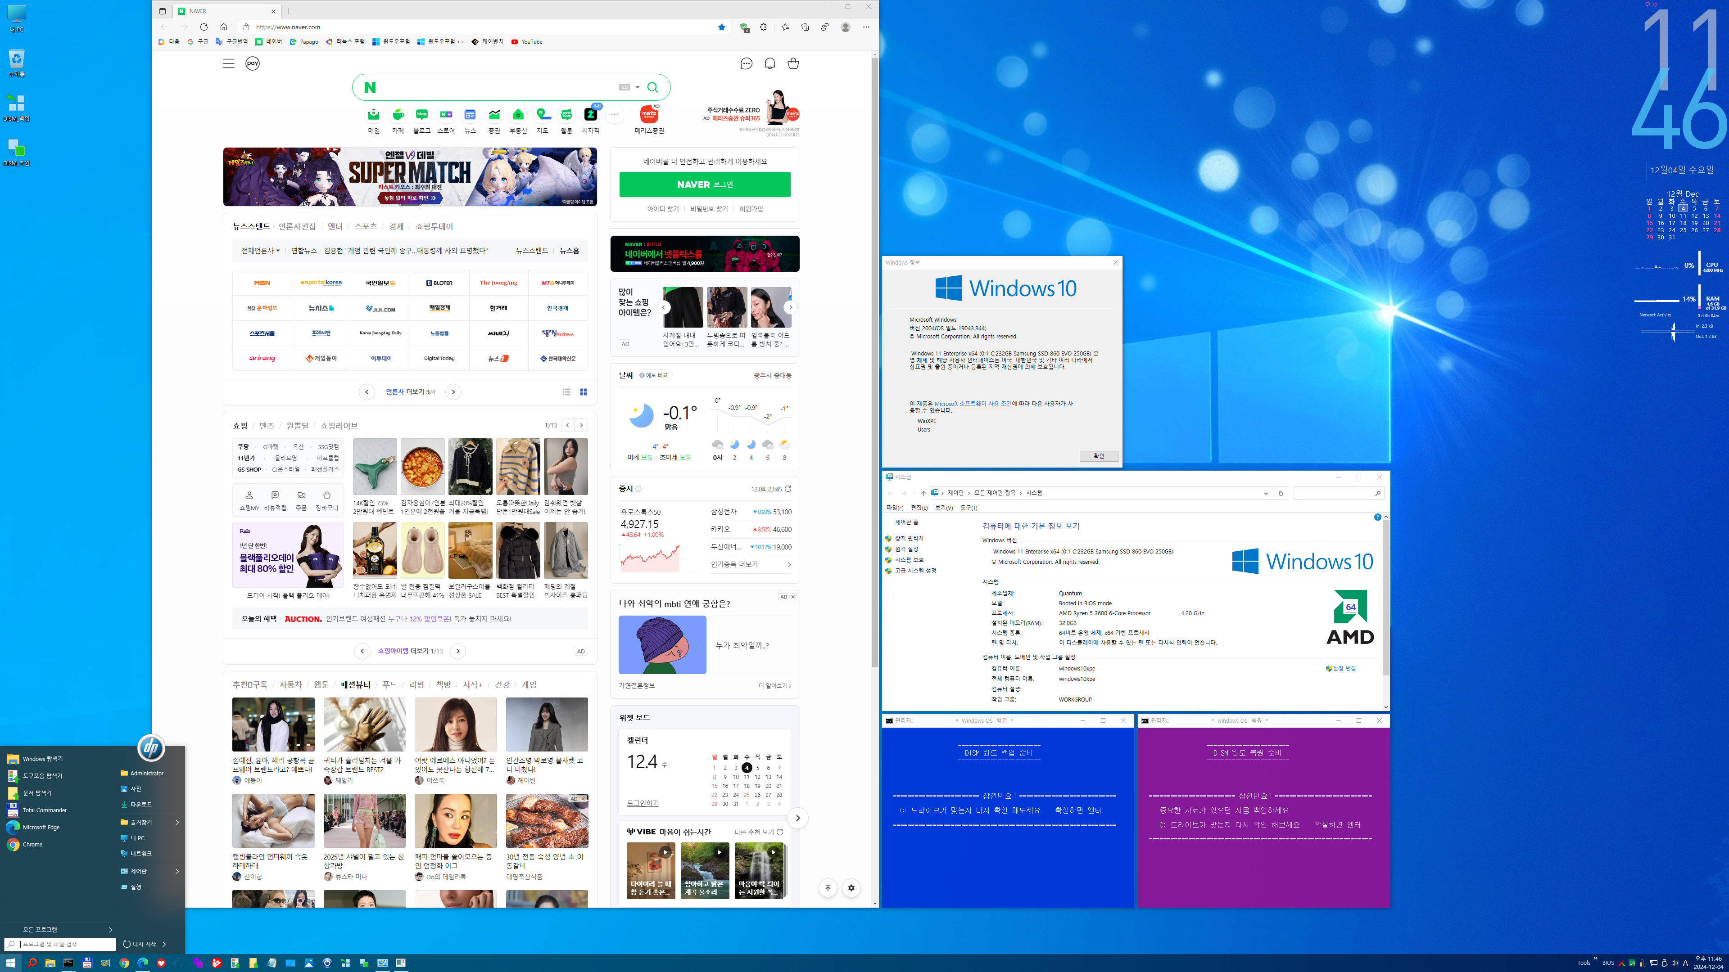Screen dimensions: 1729x972
Task: Open Microsoft Edge in start menu
Action: click(x=41, y=827)
